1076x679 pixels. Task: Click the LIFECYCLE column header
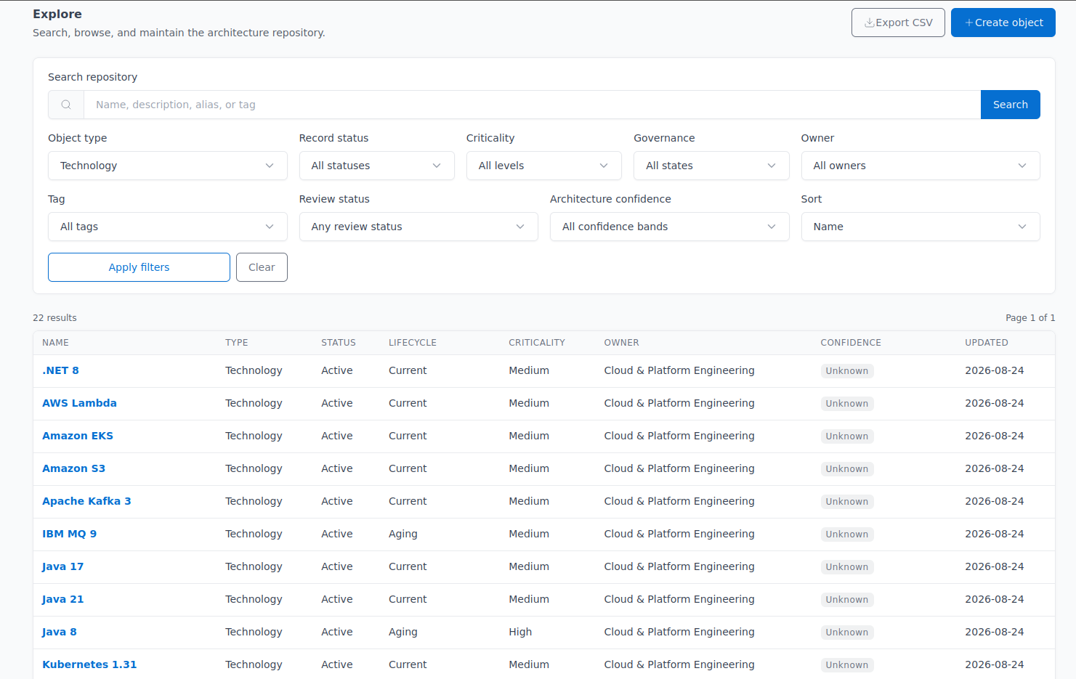[413, 343]
